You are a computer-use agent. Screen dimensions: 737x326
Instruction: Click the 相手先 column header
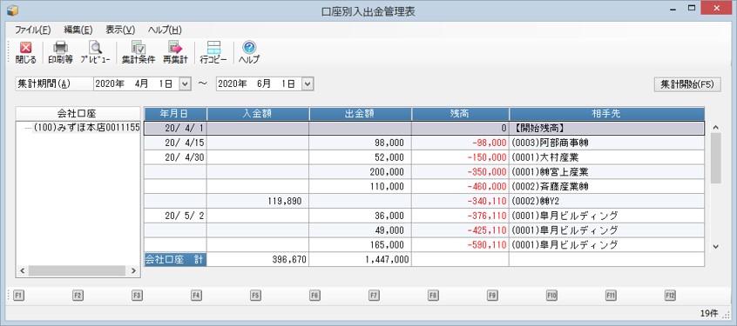(607, 114)
